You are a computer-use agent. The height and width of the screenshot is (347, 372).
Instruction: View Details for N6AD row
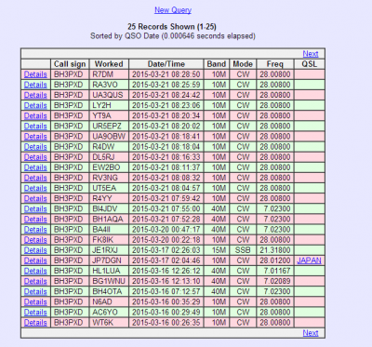35,301
